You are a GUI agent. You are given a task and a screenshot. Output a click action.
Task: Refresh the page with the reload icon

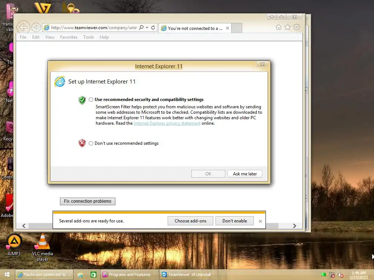[153, 27]
